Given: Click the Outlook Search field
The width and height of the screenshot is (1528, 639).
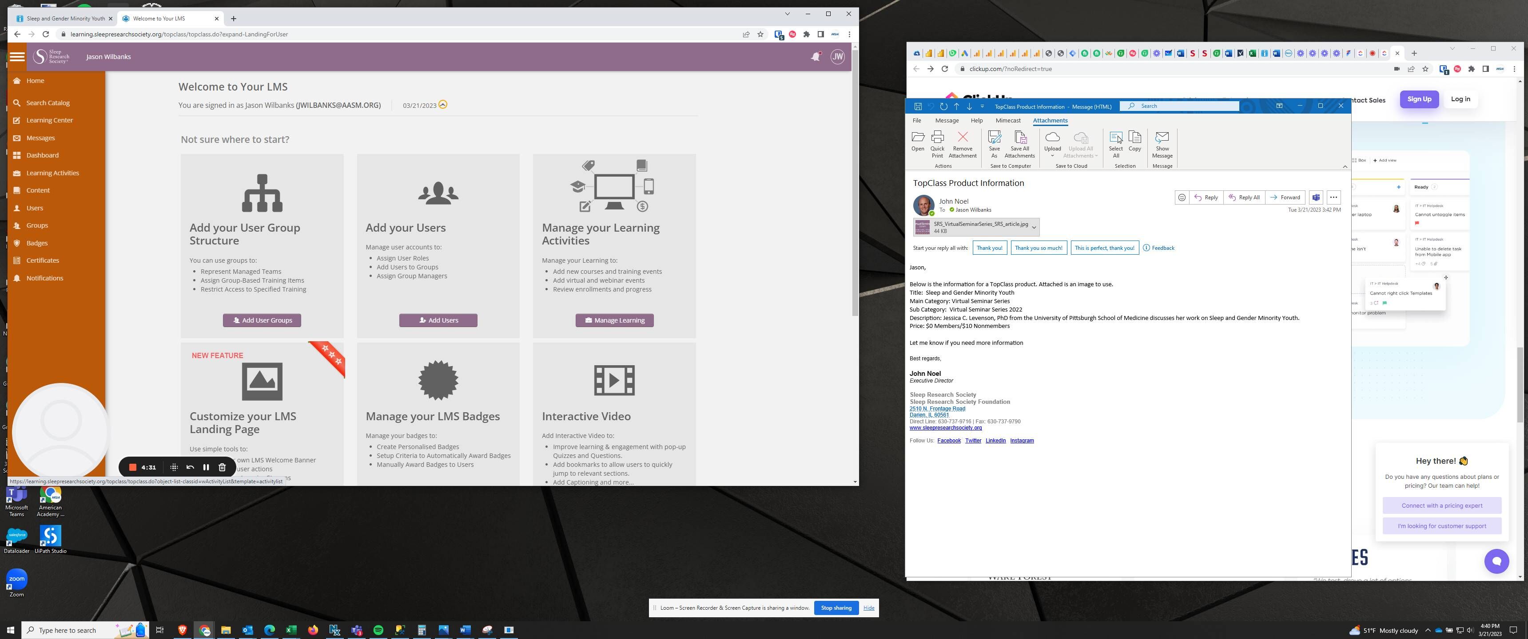Looking at the screenshot, I should (1179, 106).
